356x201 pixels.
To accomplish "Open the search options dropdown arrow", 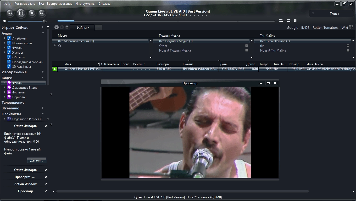I will (x=313, y=13).
